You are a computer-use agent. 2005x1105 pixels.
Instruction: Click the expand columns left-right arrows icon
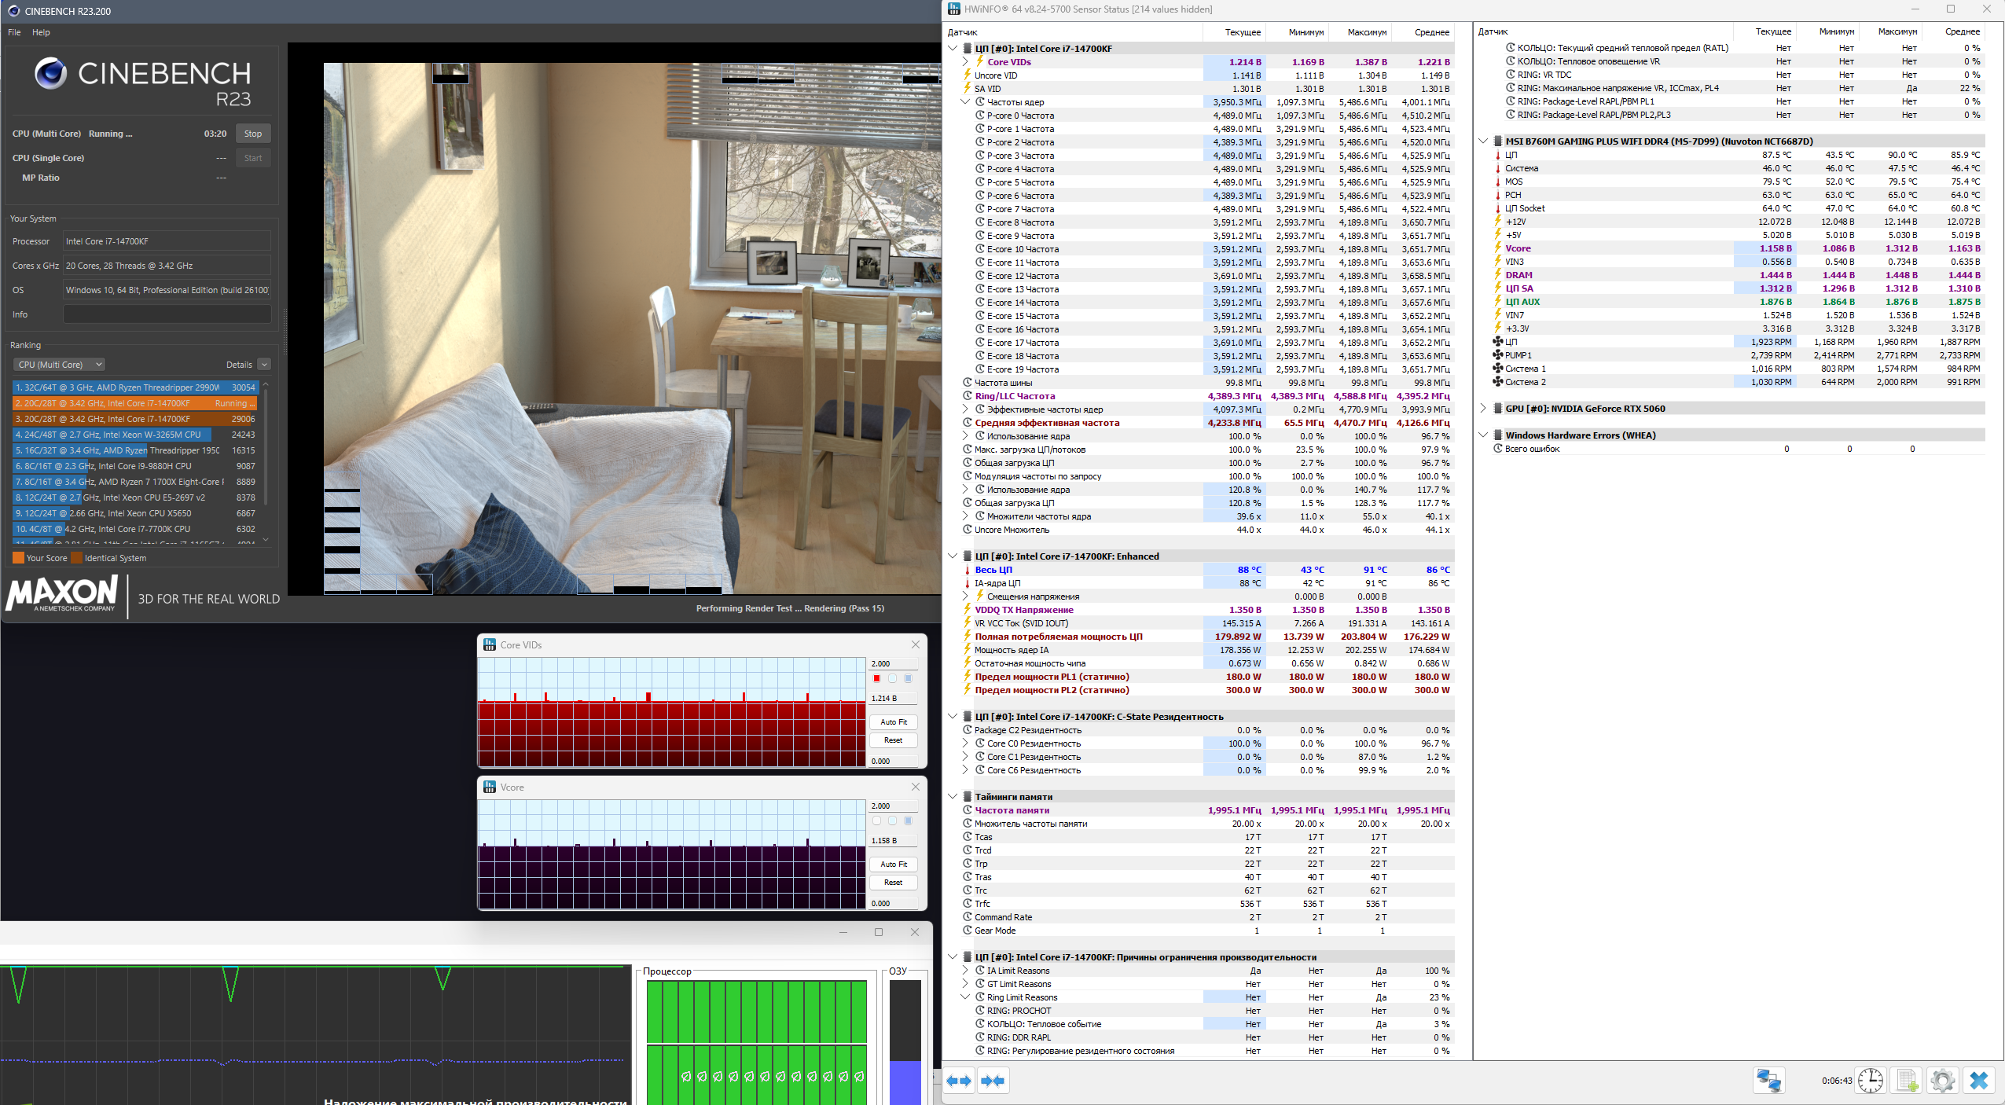point(959,1081)
